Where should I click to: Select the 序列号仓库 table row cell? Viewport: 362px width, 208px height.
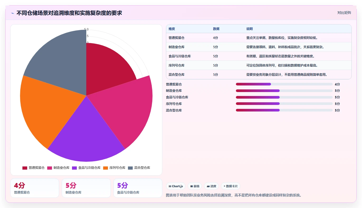(x=177, y=65)
